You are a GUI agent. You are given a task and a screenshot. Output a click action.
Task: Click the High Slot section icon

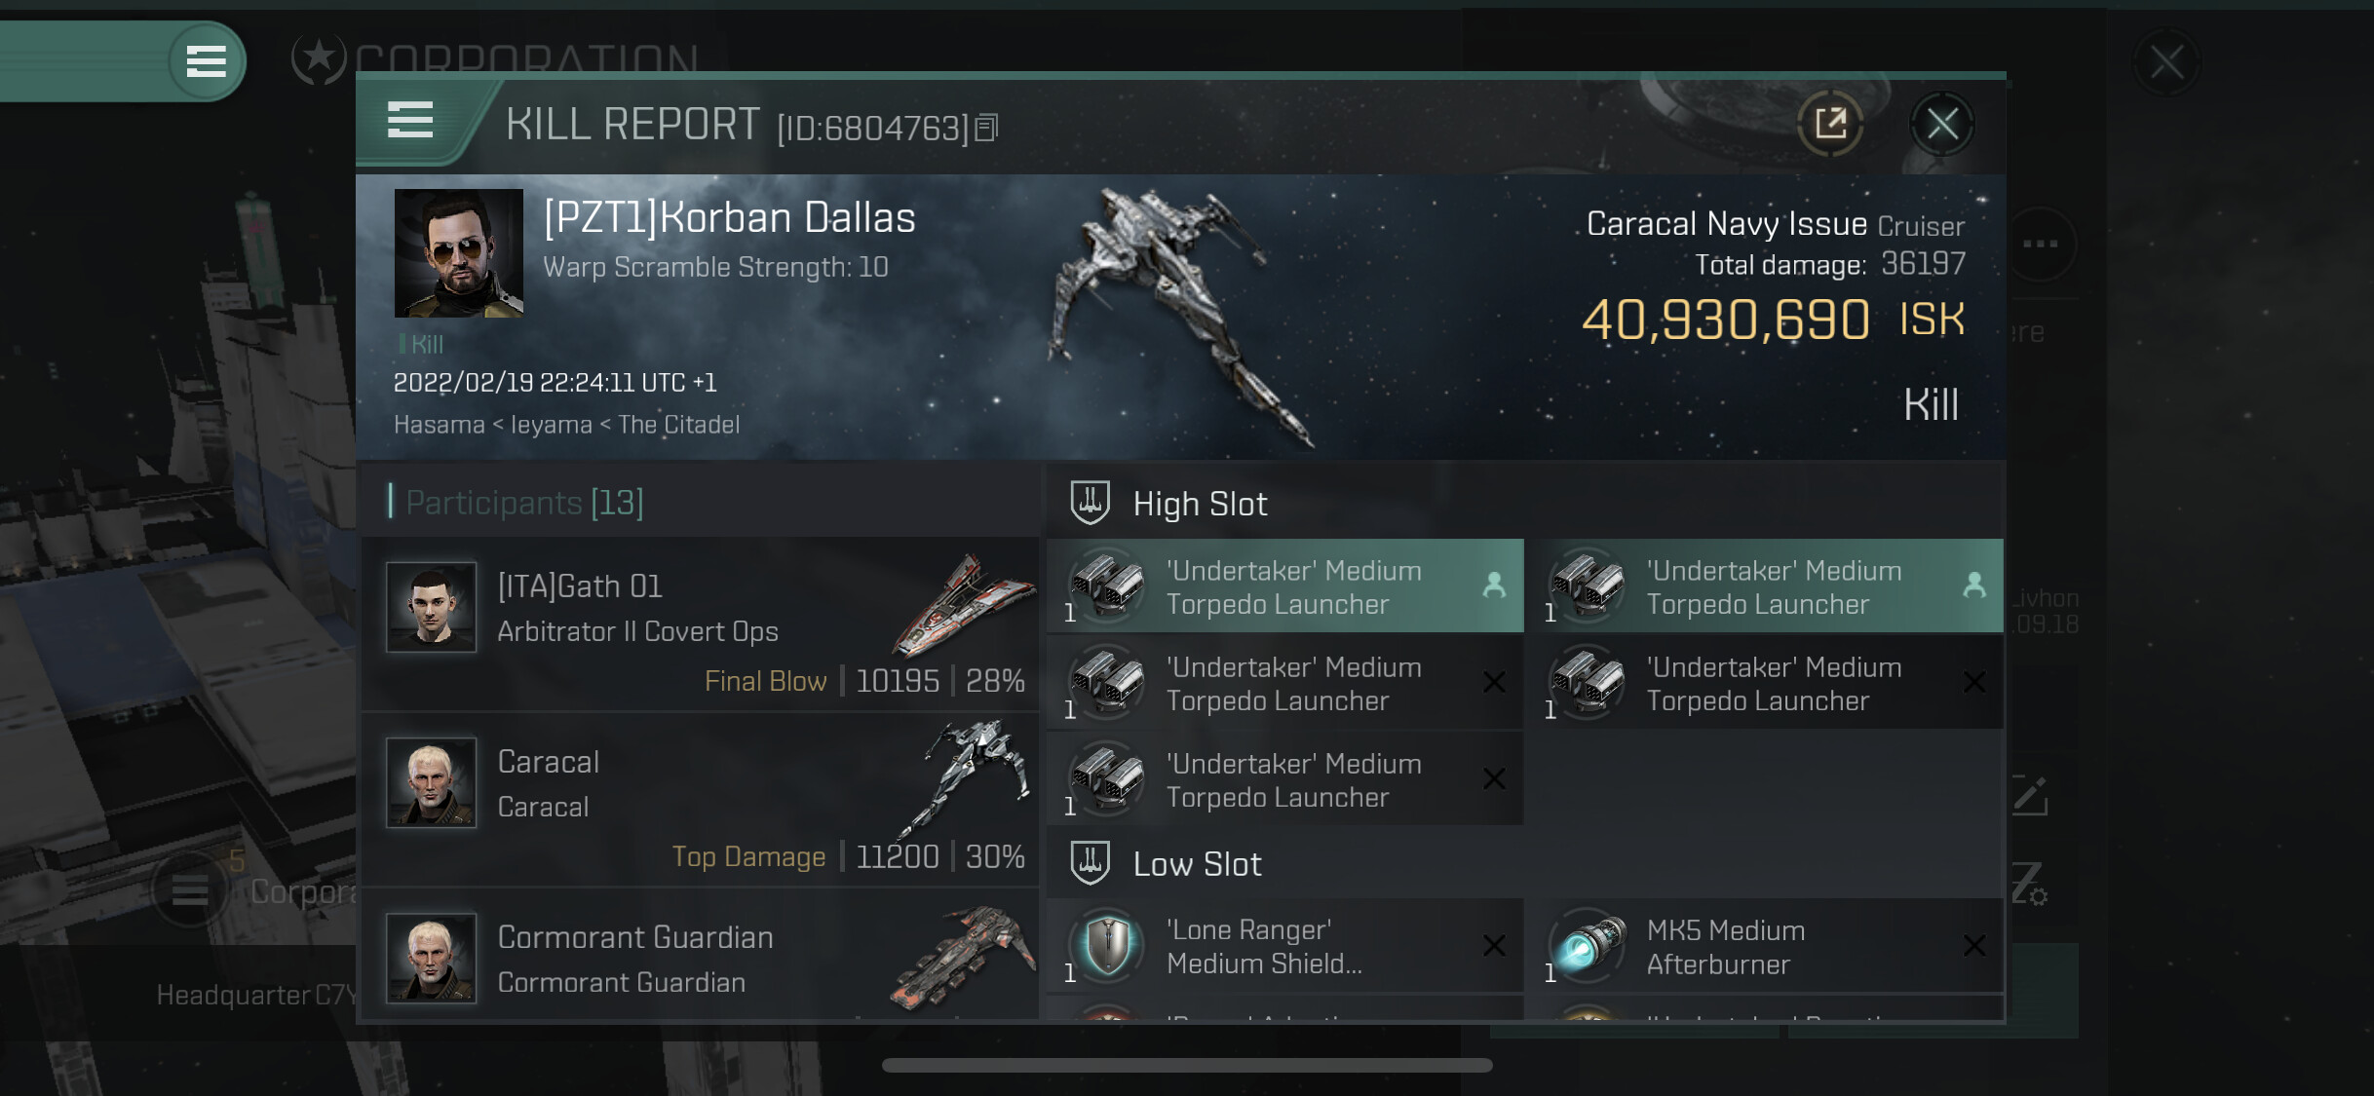pos(1090,503)
